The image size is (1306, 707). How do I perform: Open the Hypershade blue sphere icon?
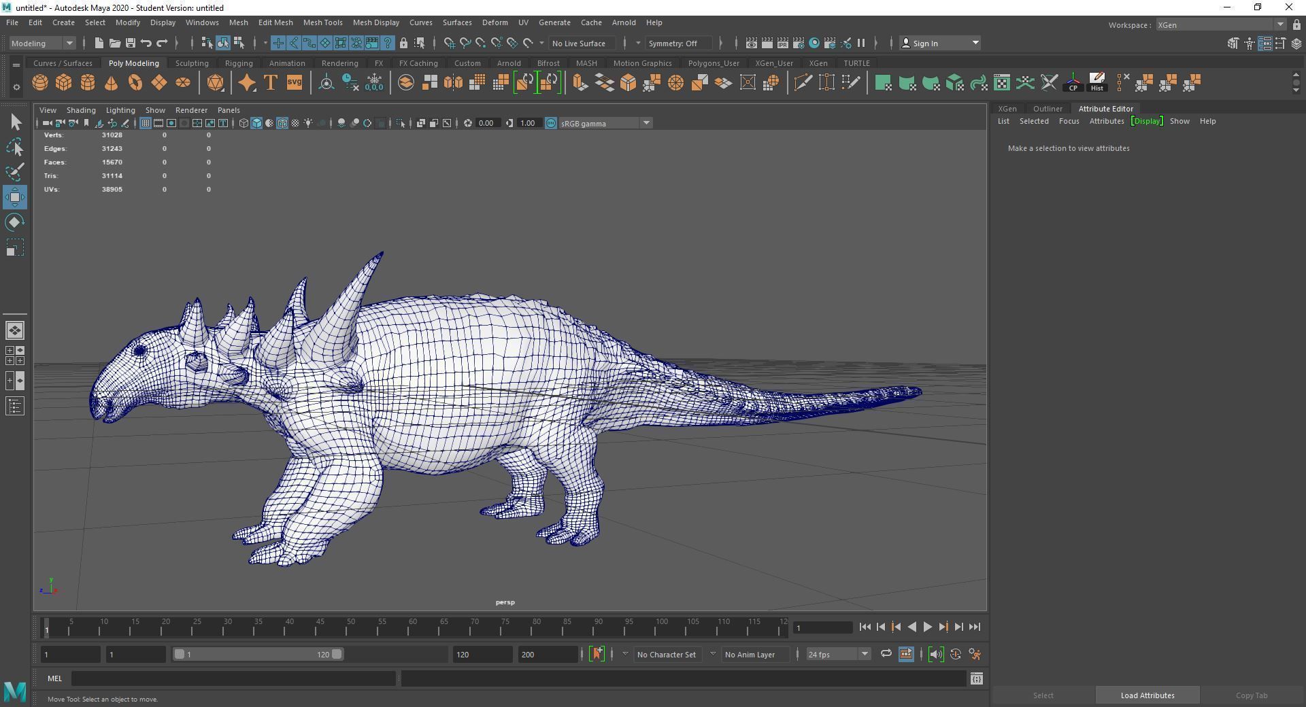(814, 43)
